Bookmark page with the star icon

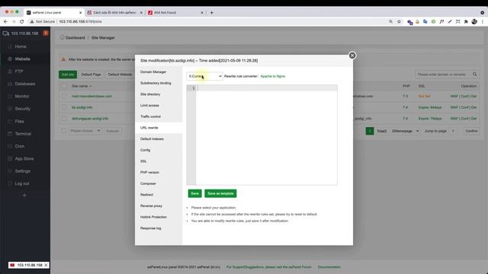pos(399,21)
